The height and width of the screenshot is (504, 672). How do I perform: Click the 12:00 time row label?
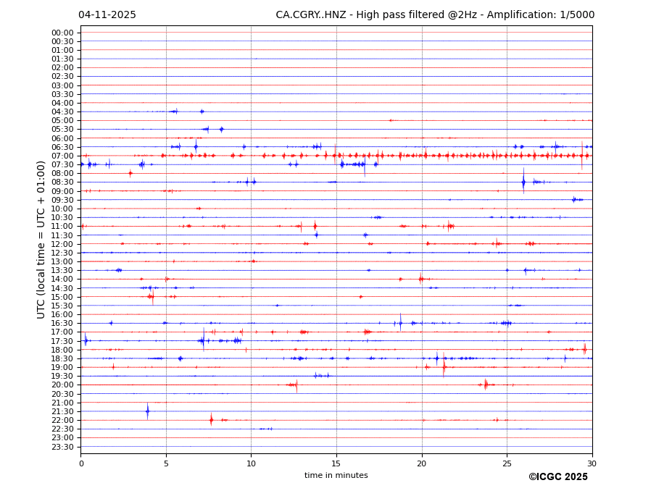click(62, 244)
